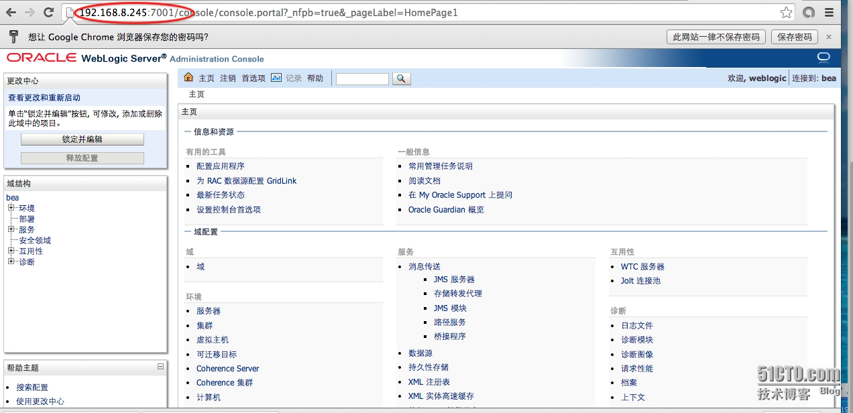Expand the 互用性 tree node
This screenshot has height=413, width=853.
(x=11, y=251)
